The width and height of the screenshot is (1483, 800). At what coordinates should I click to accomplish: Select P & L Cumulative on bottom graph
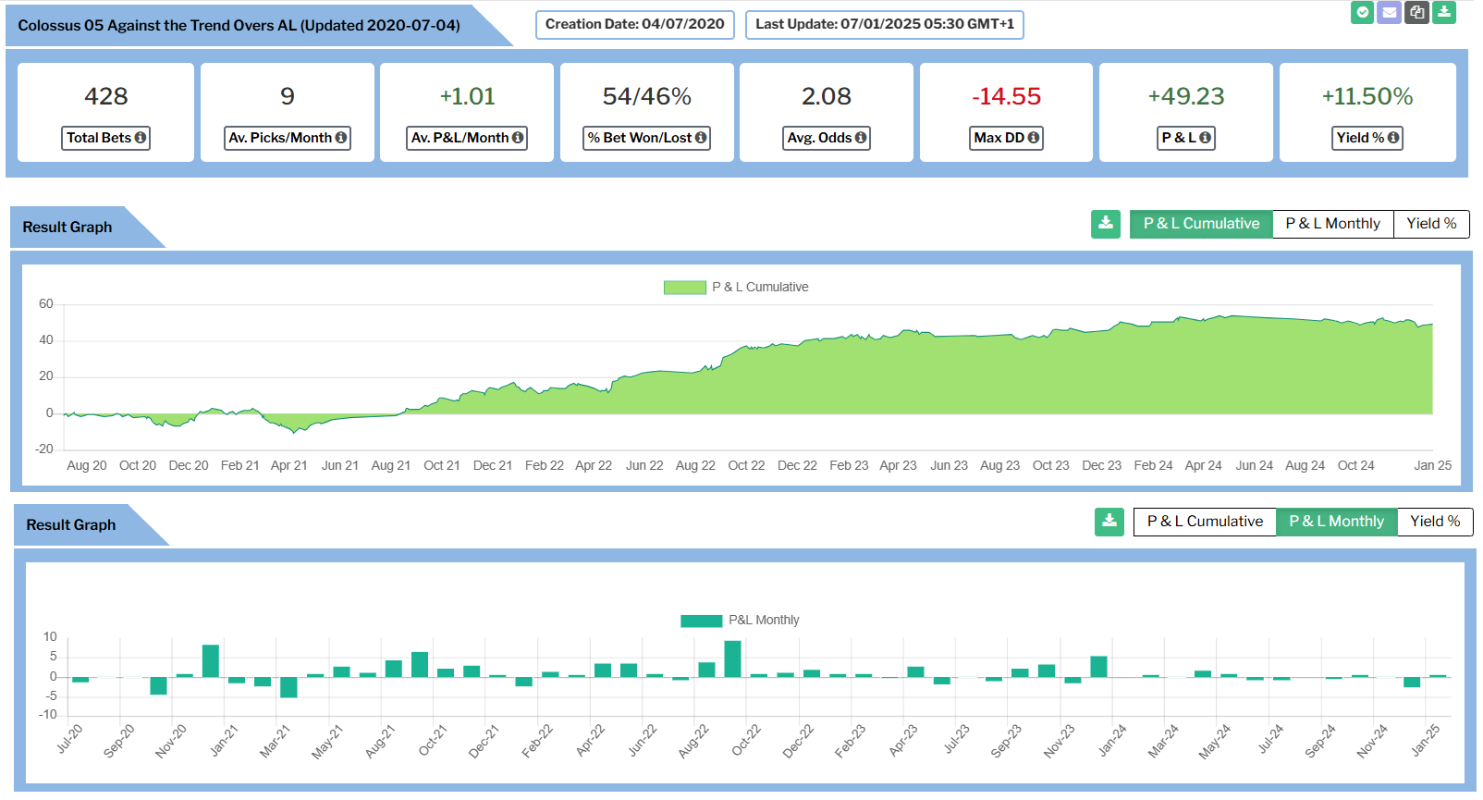(1205, 522)
